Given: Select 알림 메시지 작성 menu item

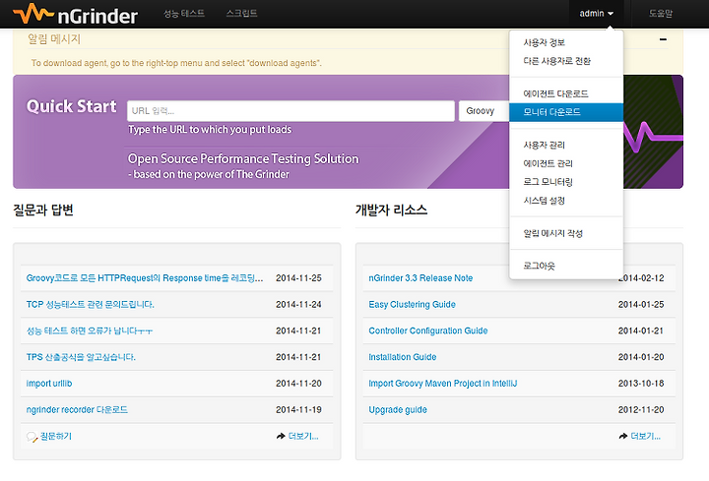Looking at the screenshot, I should point(566,233).
